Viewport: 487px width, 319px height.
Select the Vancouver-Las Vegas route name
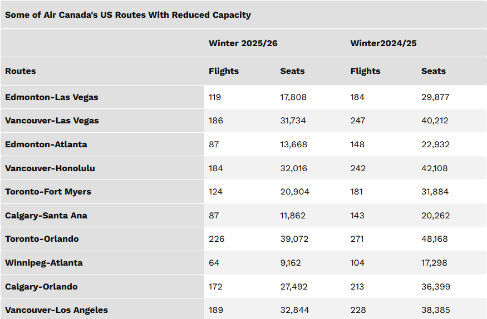point(52,121)
